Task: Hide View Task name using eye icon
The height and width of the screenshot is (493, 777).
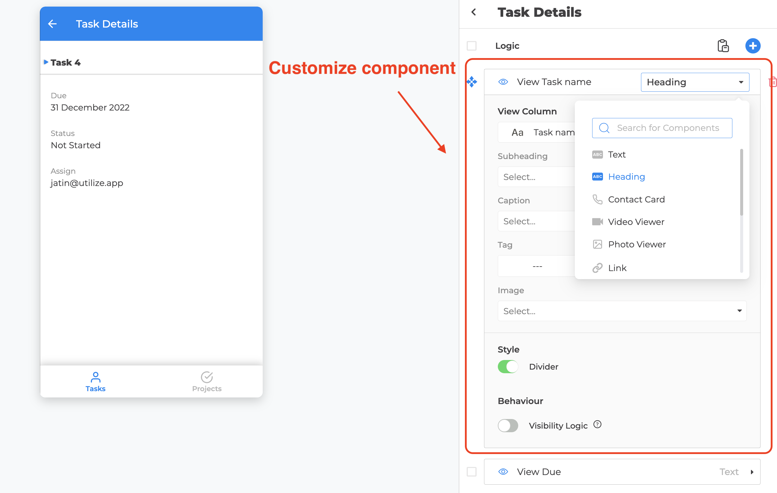Action: coord(503,82)
